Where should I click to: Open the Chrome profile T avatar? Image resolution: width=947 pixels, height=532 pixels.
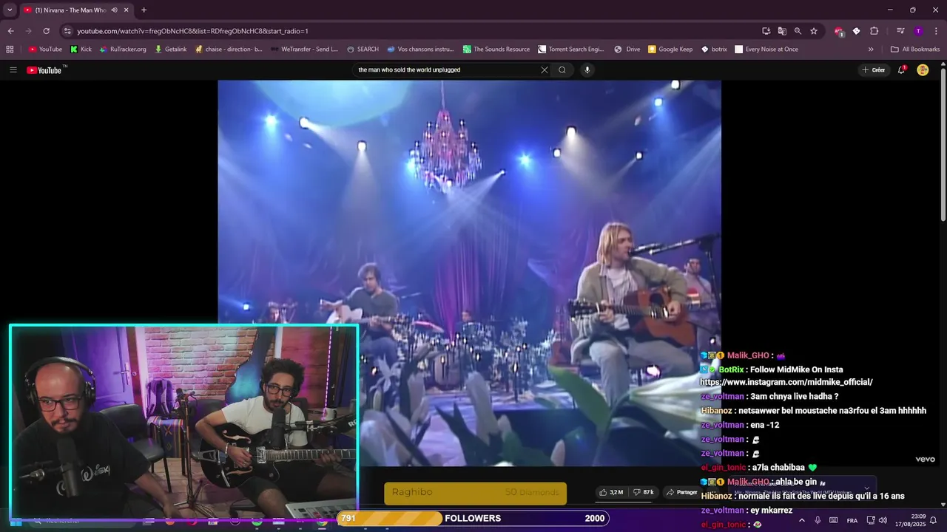coord(918,31)
